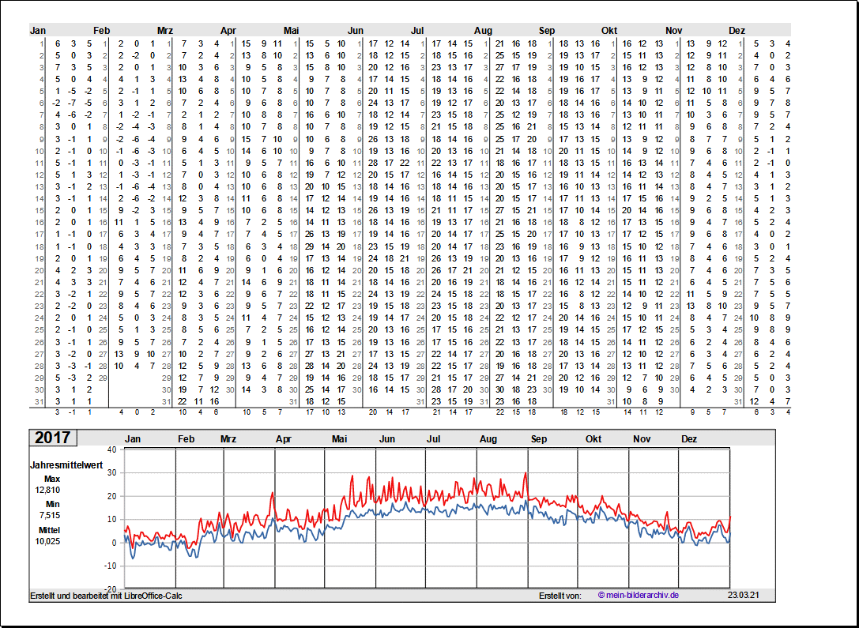Viewport: 859px width, 628px height.
Task: Select the date 23.03.21 in footer
Action: [743, 596]
